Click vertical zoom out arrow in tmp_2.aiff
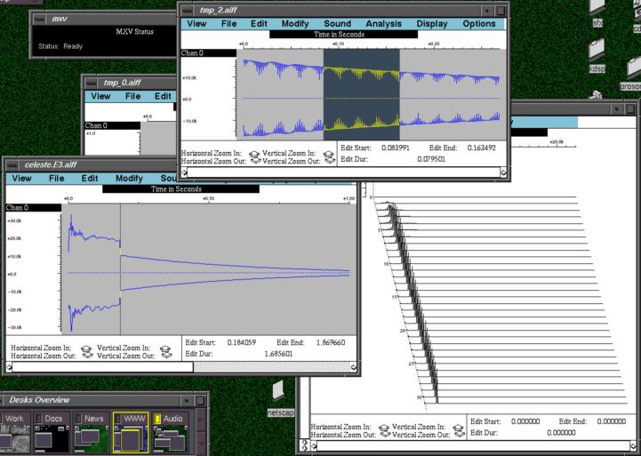 [330, 162]
